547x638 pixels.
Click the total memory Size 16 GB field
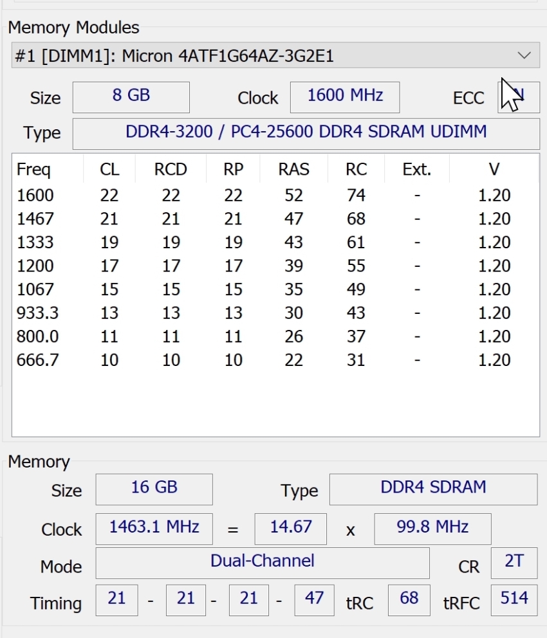click(x=154, y=488)
